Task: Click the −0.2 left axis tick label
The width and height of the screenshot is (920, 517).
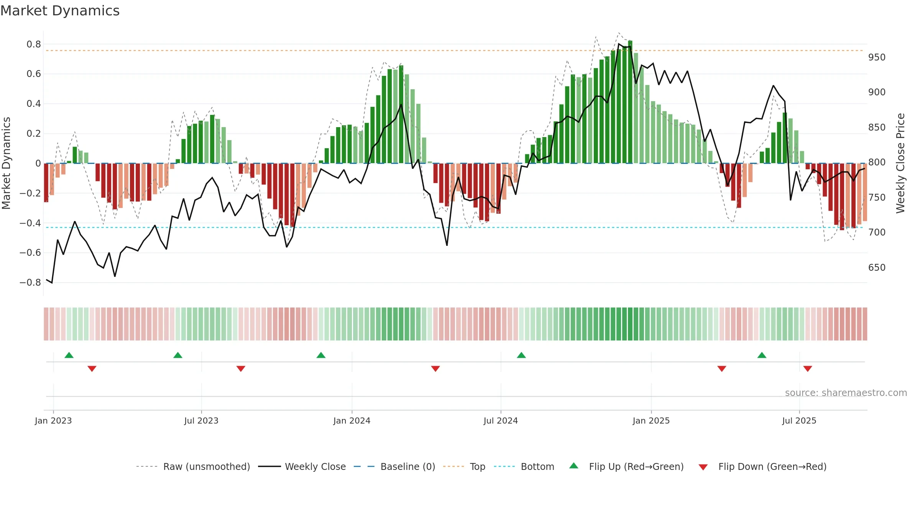Action: coord(30,193)
